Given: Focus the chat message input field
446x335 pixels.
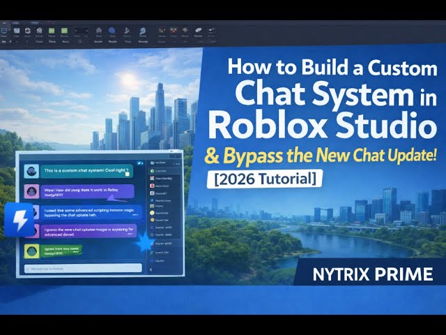Looking at the screenshot, I should pos(83,268).
